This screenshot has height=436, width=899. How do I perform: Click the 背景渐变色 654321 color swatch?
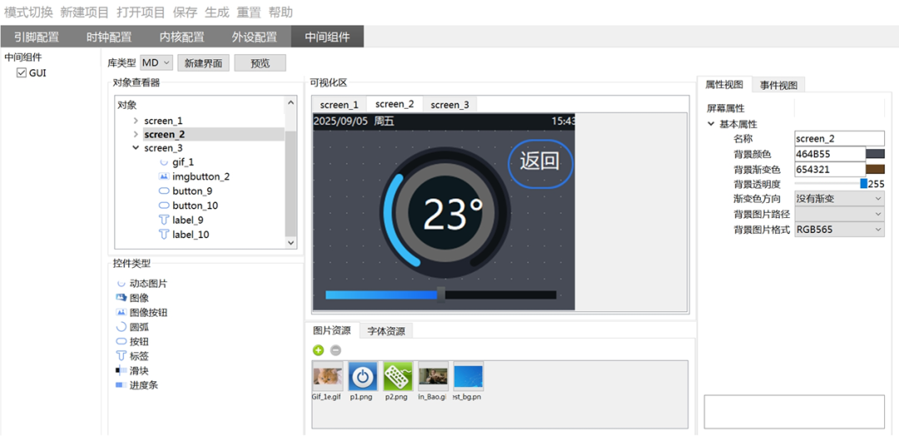click(x=875, y=169)
